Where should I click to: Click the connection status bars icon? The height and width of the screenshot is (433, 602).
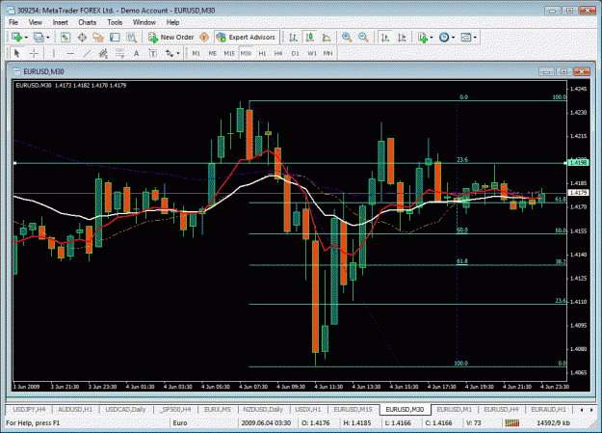click(512, 423)
